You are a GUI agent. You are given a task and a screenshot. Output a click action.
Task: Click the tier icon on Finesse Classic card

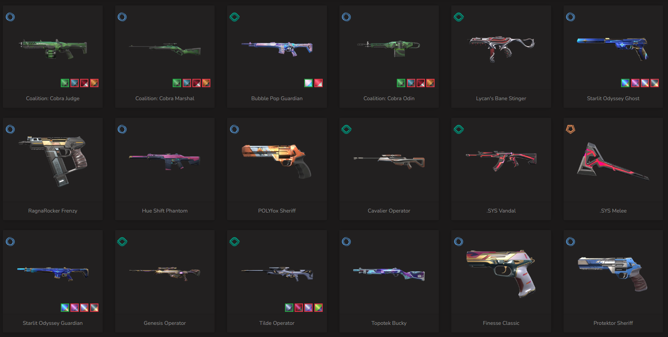pos(459,242)
